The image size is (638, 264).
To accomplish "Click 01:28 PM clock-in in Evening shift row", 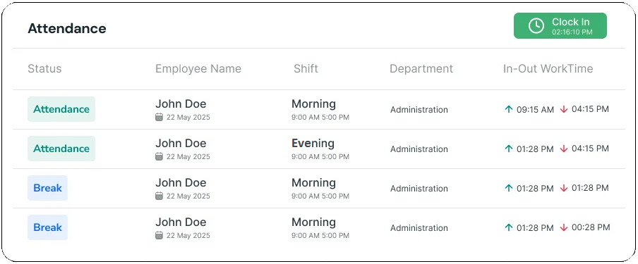I will pyautogui.click(x=535, y=149).
